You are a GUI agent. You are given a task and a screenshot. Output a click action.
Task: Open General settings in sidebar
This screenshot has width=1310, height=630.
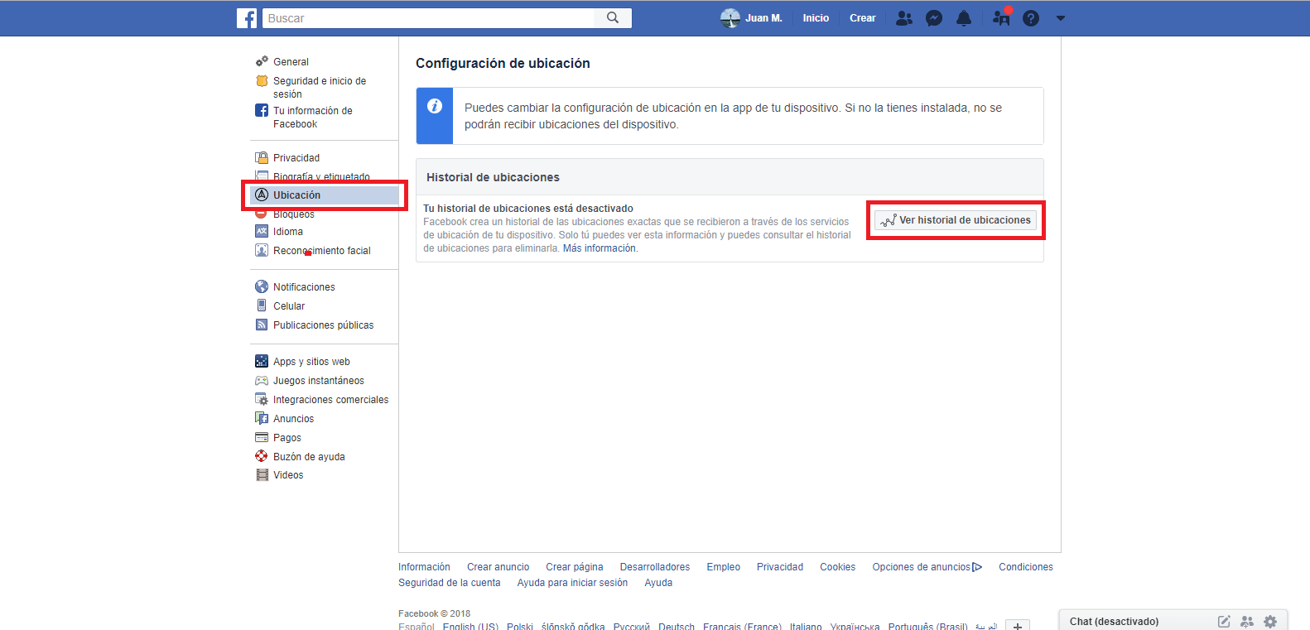click(x=291, y=62)
